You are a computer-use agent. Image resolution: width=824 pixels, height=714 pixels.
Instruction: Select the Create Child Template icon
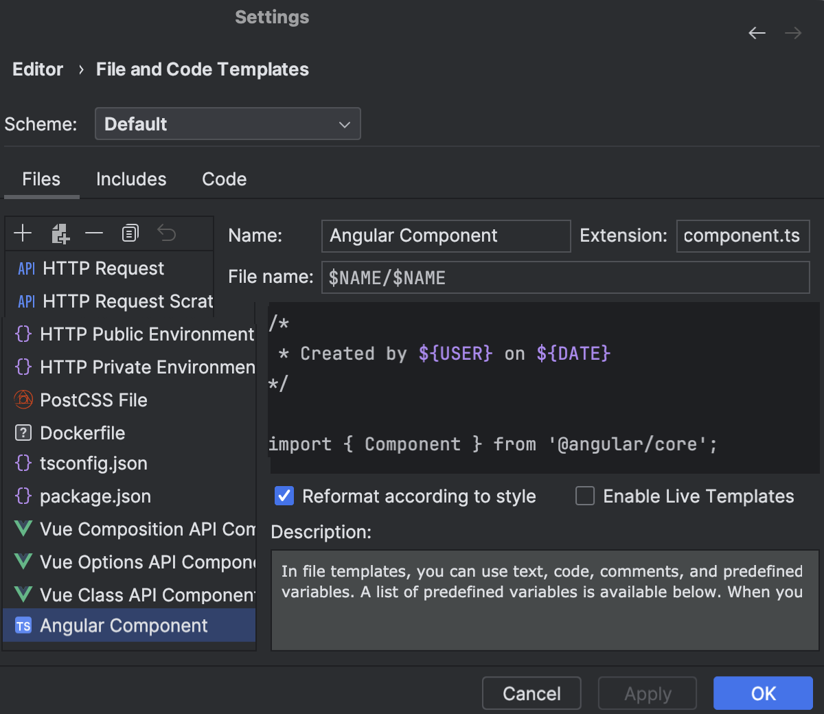point(60,233)
